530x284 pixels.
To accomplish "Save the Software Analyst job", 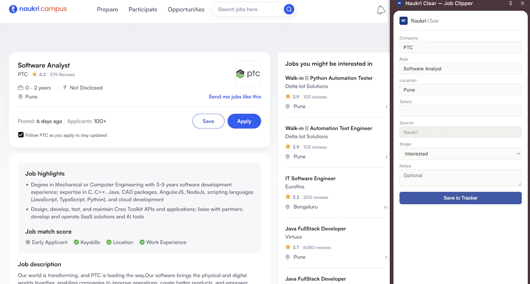I will coord(208,121).
